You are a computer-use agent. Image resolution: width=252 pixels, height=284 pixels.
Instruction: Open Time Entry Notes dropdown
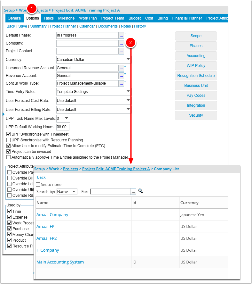128,91
